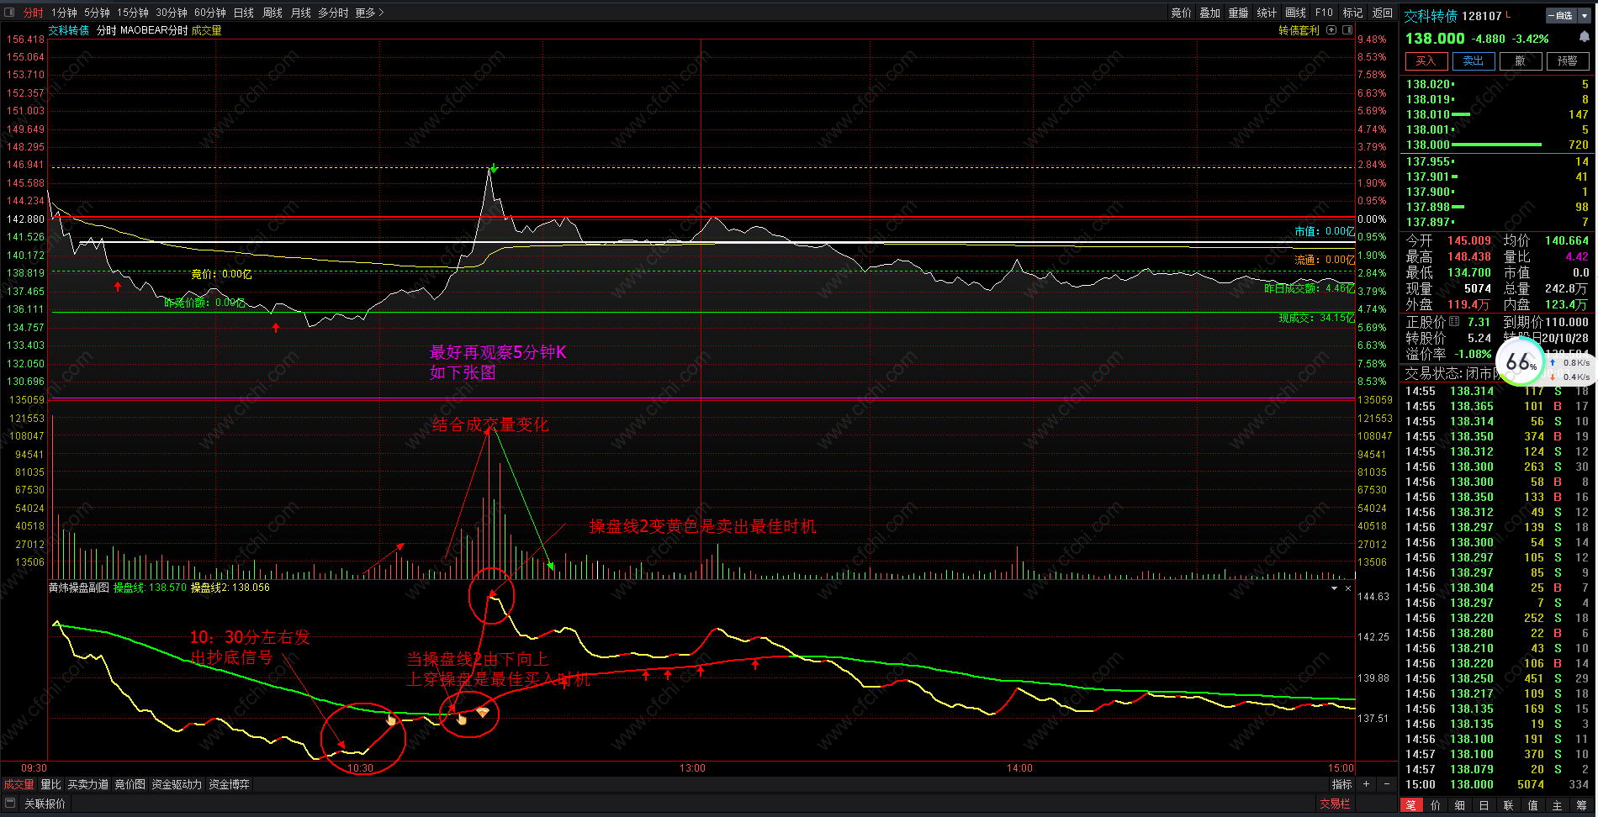Open the 月线 monthly chart

click(x=301, y=13)
